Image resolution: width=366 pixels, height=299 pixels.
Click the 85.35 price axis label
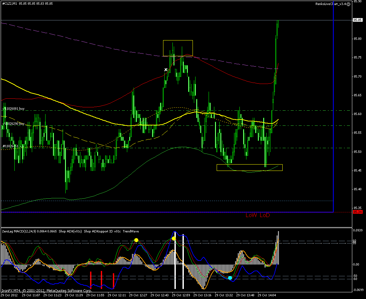358,208
